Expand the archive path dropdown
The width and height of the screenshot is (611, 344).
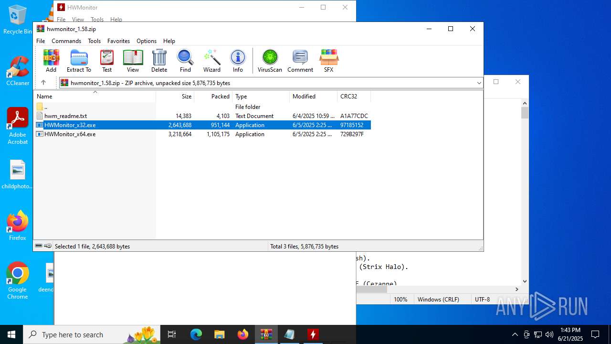coord(479,83)
